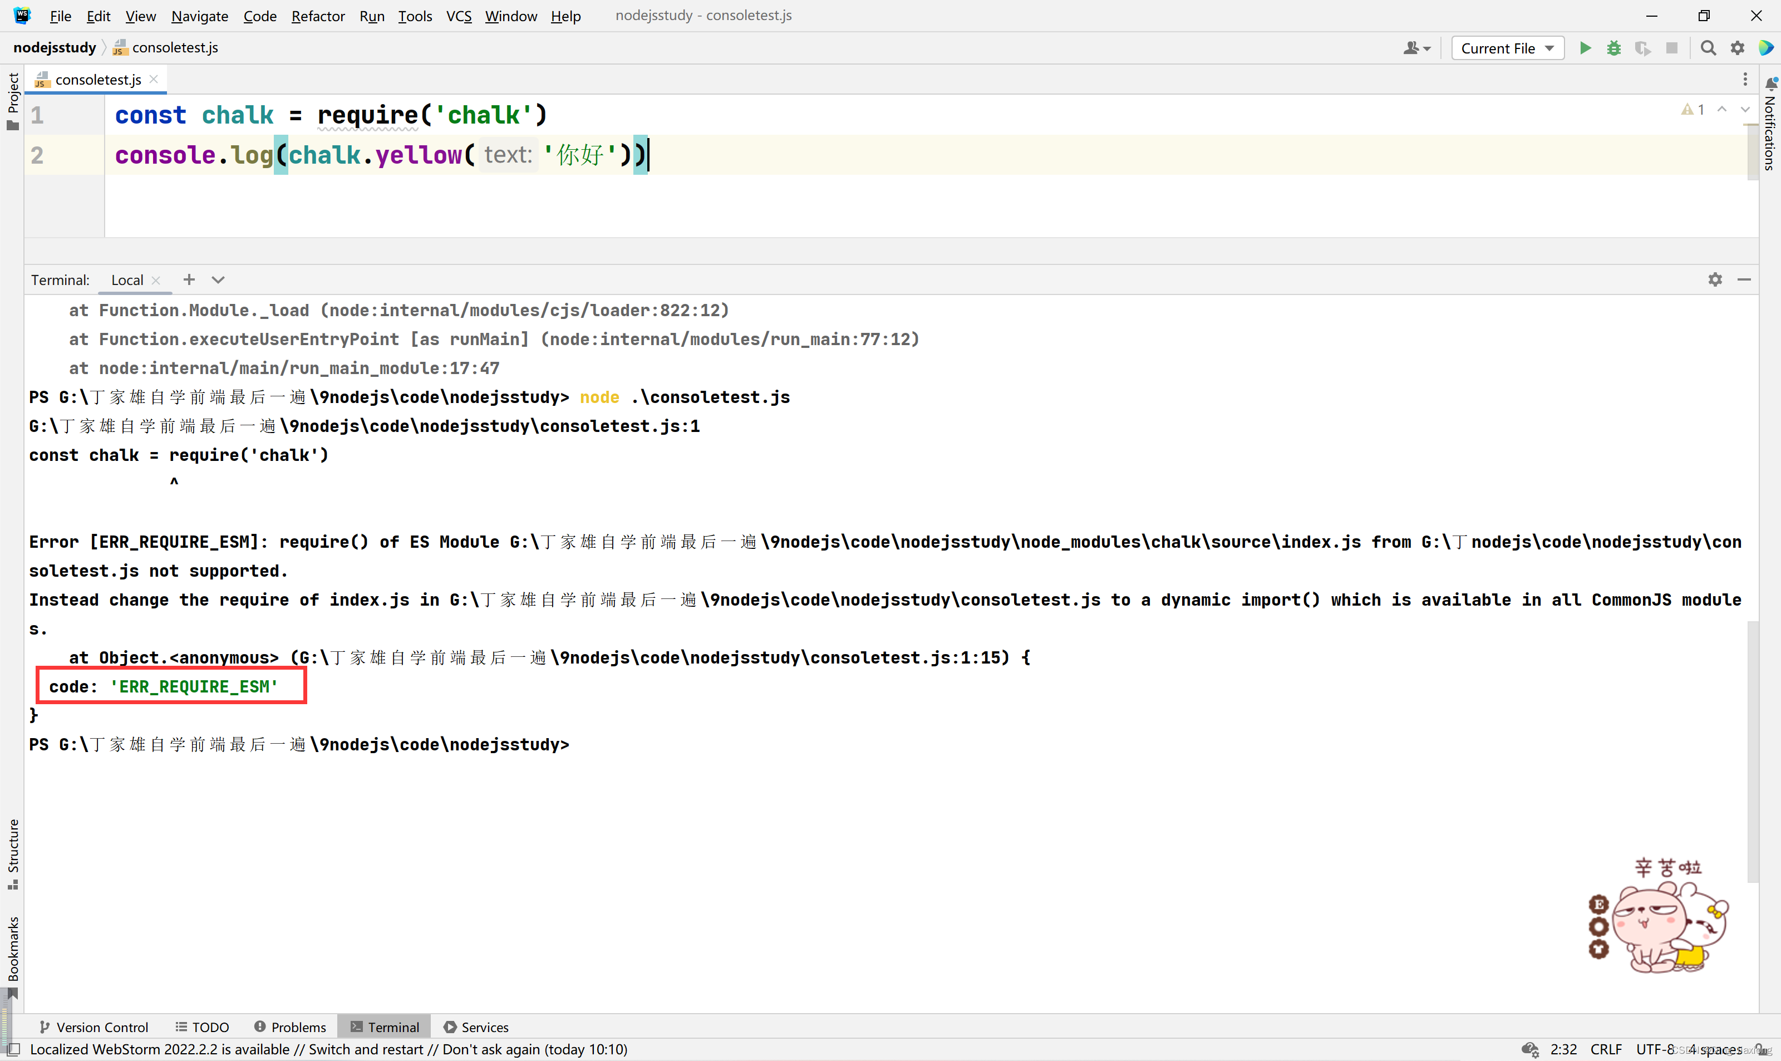This screenshot has height=1061, width=1781.
Task: Click the require call in code line 1
Action: (367, 115)
